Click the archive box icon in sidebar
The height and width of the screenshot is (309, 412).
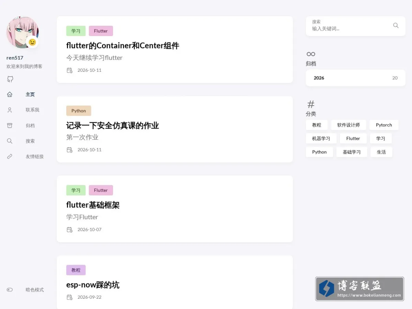(x=10, y=125)
